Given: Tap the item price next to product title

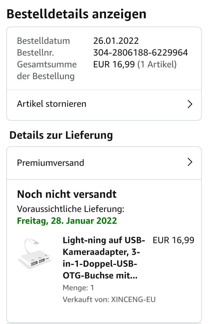Looking at the screenshot, I should 173,240.
